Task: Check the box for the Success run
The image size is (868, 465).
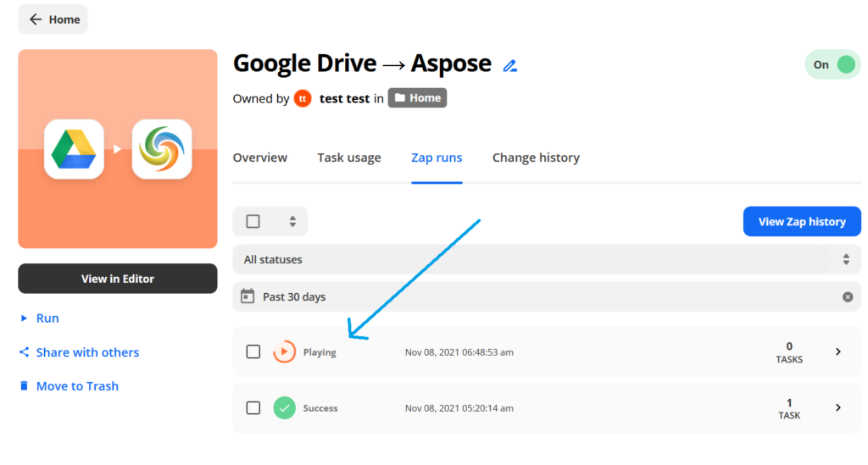Action: coord(253,408)
